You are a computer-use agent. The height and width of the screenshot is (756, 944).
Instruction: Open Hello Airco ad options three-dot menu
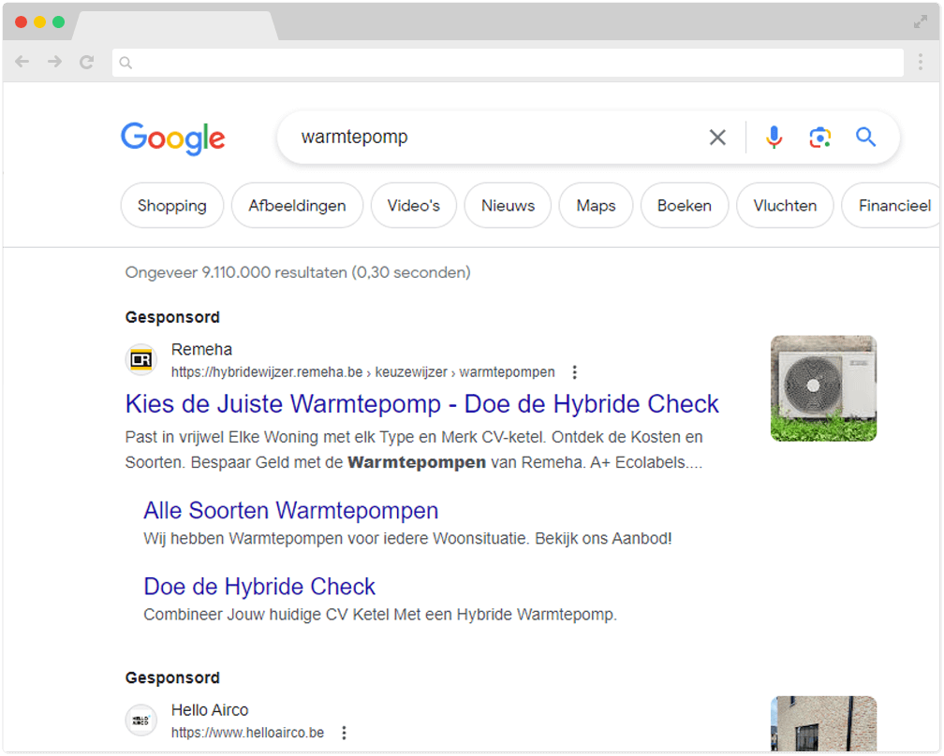[x=344, y=733]
